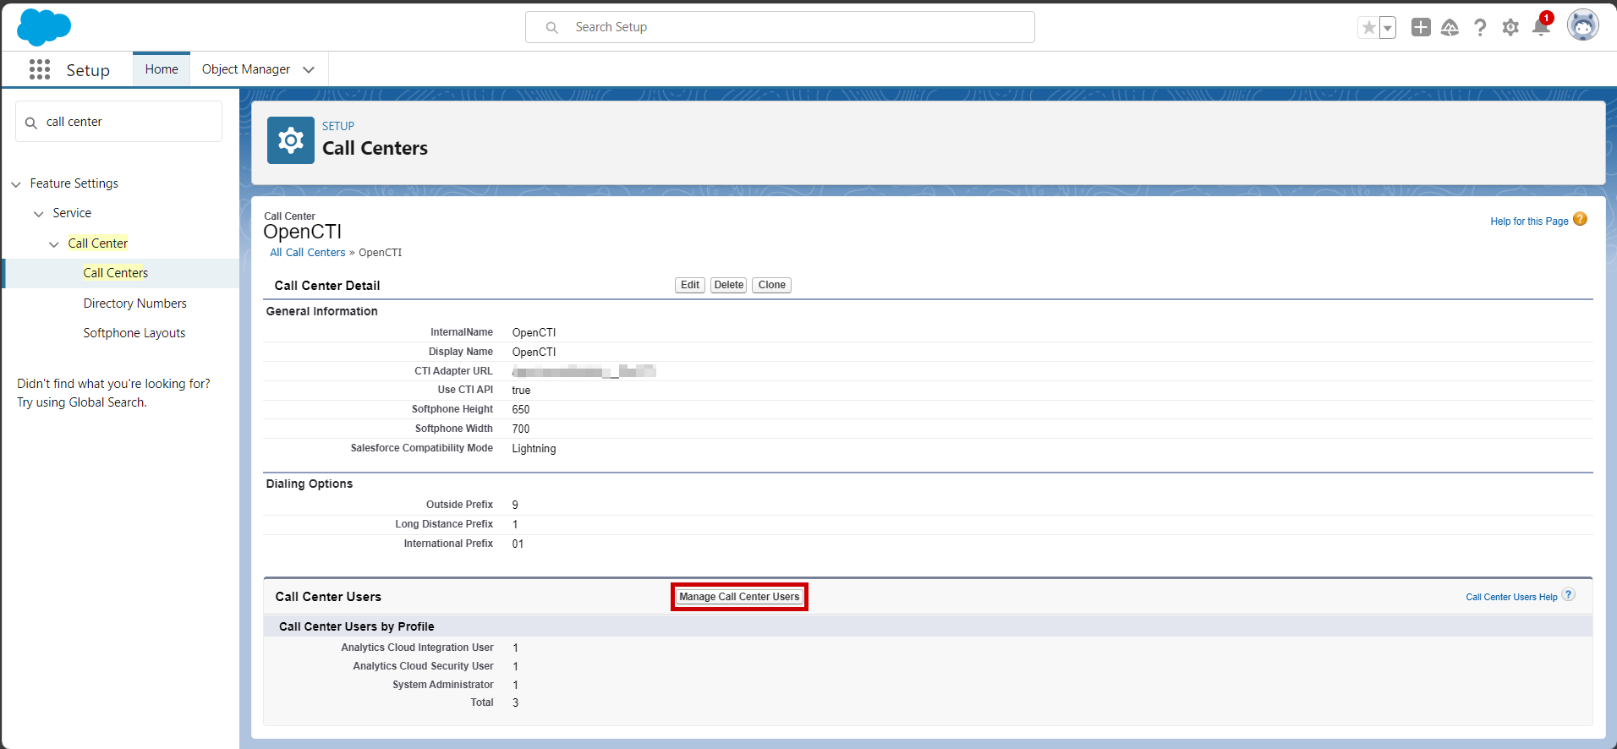Collapse the Call Center tree node
The height and width of the screenshot is (749, 1617).
coord(54,244)
